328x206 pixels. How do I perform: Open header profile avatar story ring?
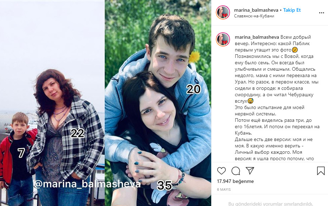[223, 12]
